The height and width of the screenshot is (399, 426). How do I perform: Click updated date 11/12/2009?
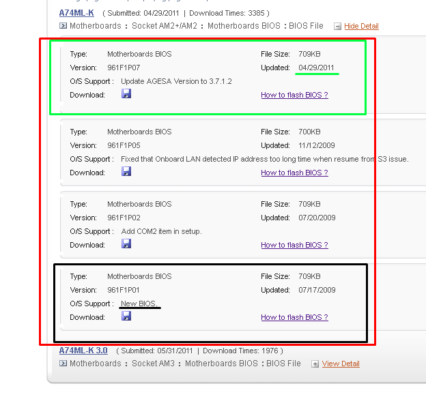point(317,145)
